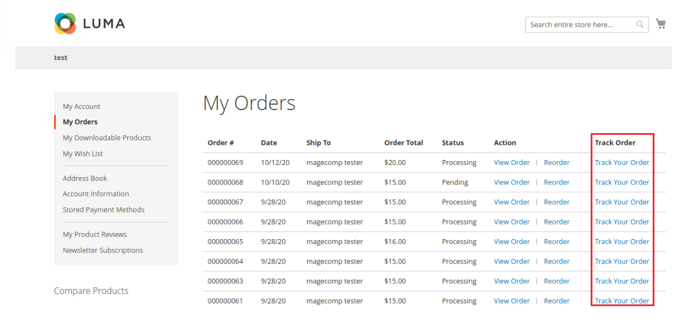This screenshot has width=675, height=323.
Task: Open Newsletter Subscriptions
Action: tap(103, 251)
